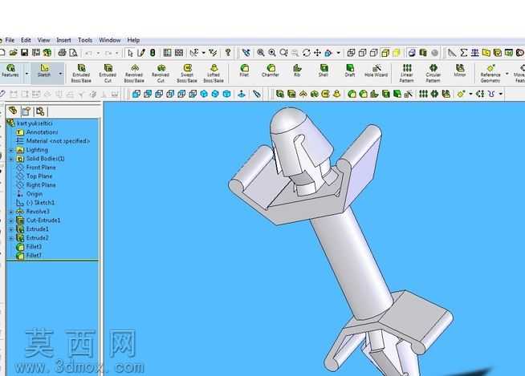Expand the dropdown arrow beside Sketch
The height and width of the screenshot is (376, 525).
pyautogui.click(x=60, y=73)
